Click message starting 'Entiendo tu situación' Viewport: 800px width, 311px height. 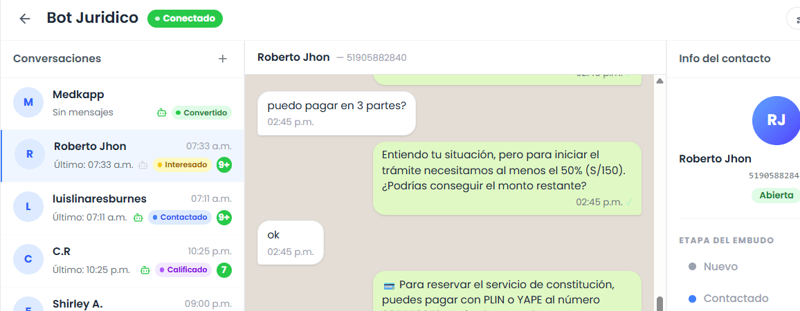click(x=507, y=178)
